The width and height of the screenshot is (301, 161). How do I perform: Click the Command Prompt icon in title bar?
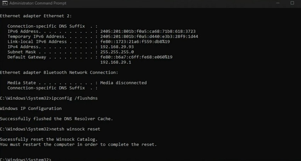(4, 4)
